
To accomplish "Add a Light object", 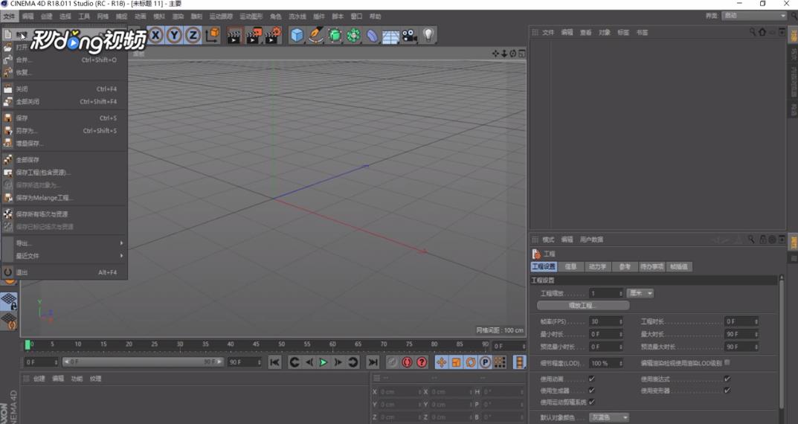I will pos(428,35).
